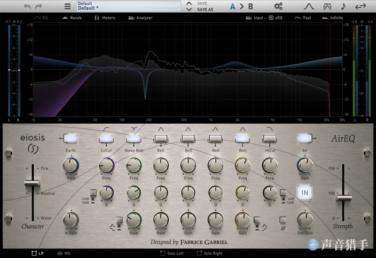Viewport: 376px width, 258px height.
Task: Toggle the Earth band on/off button
Action: click(70, 138)
